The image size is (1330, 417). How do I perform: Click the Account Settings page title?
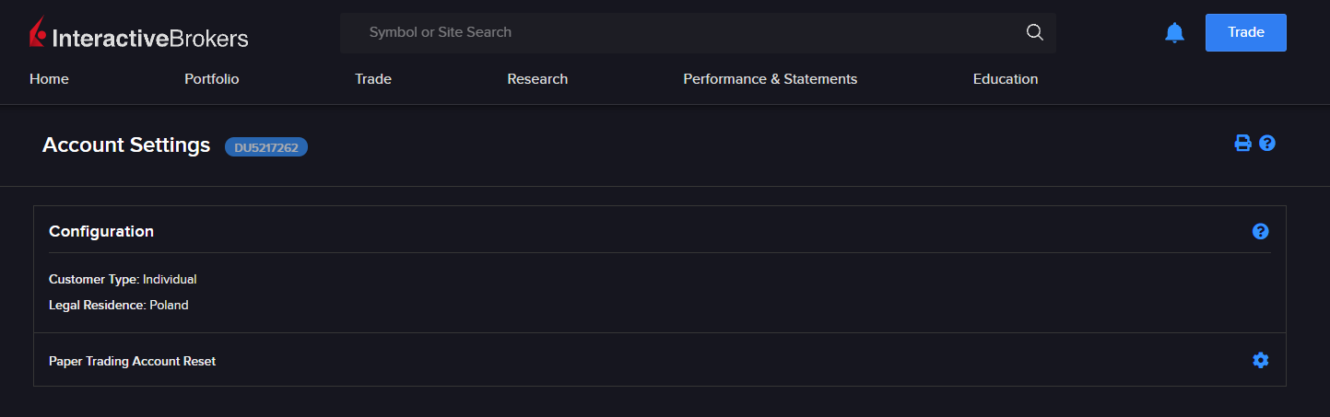[126, 145]
